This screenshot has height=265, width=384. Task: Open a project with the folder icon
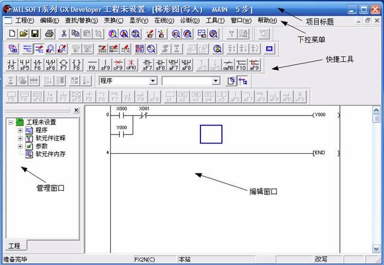[x=23, y=34]
